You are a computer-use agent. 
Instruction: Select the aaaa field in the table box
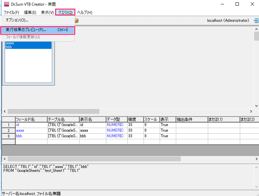28,43
